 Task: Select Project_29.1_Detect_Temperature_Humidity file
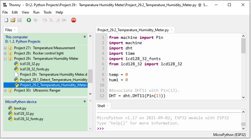pos(54,80)
